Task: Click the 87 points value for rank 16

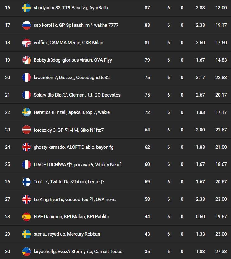Action: pyautogui.click(x=147, y=8)
